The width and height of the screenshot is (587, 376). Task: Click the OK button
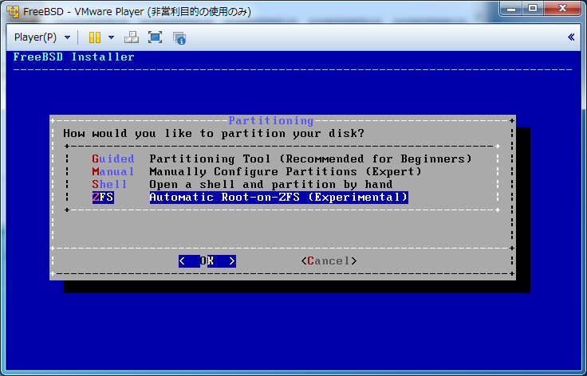pyautogui.click(x=207, y=260)
